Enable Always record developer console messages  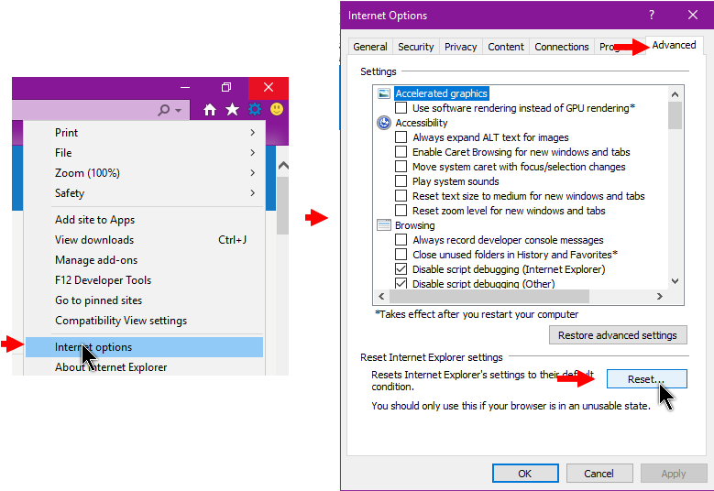[401, 239]
